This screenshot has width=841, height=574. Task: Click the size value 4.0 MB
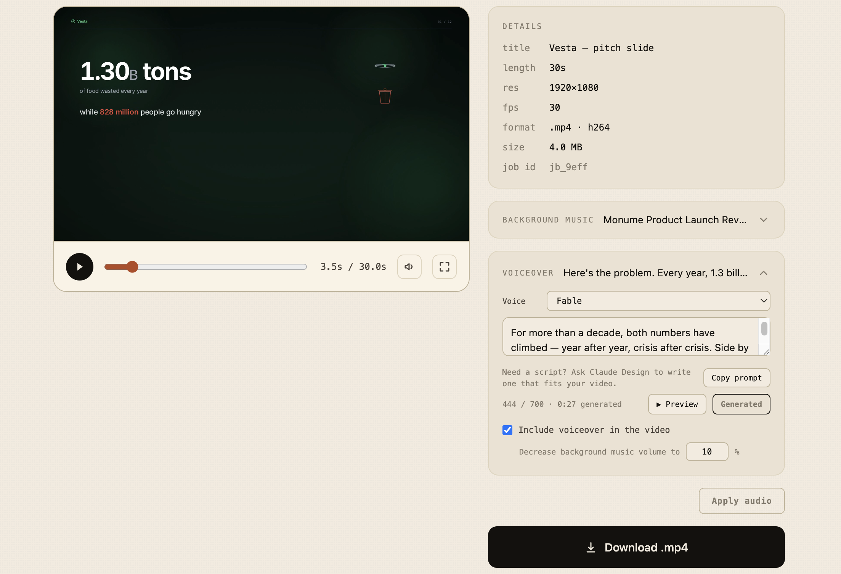pos(565,147)
